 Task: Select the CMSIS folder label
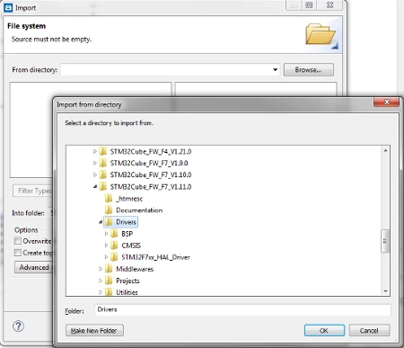(x=131, y=245)
